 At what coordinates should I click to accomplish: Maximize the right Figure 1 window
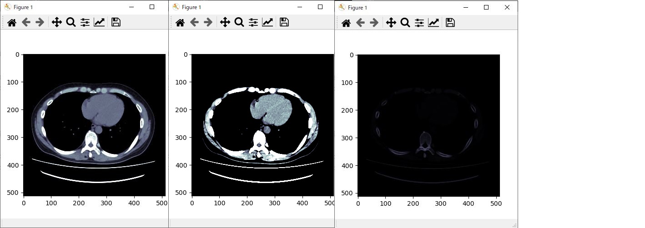coord(486,7)
